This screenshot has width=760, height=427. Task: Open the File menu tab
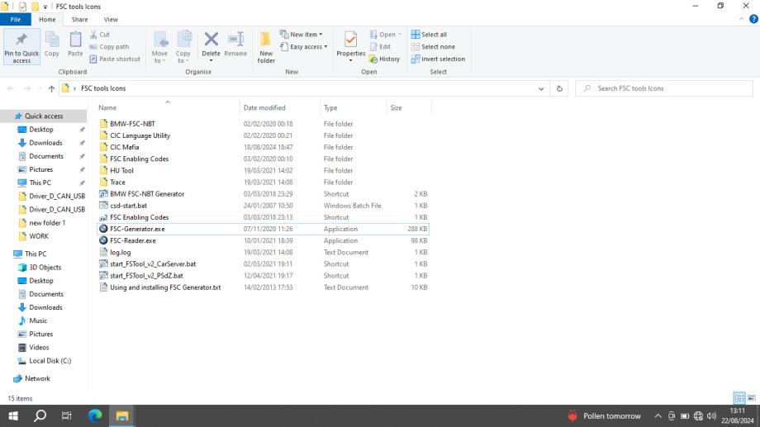click(x=16, y=19)
